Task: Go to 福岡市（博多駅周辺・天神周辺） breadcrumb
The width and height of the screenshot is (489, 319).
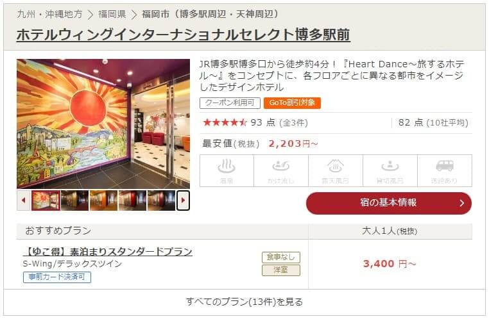Action: (210, 14)
